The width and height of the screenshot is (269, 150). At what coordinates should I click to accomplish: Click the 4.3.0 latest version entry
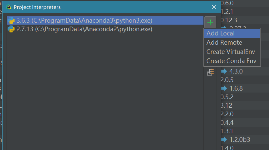(236, 71)
